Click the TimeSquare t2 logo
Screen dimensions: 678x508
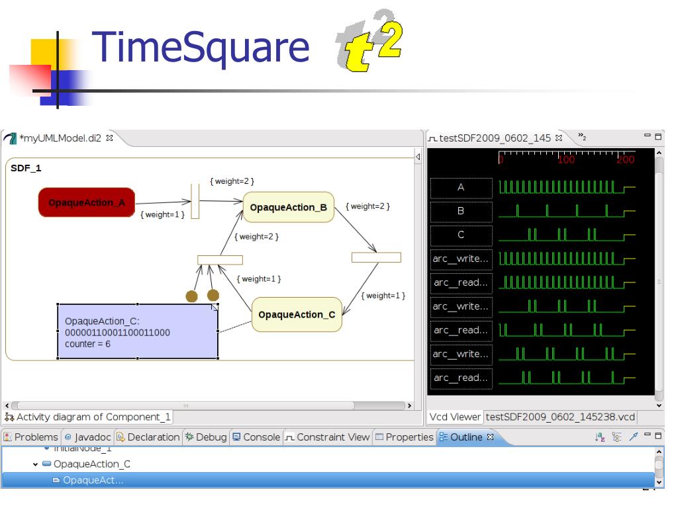[x=369, y=40]
